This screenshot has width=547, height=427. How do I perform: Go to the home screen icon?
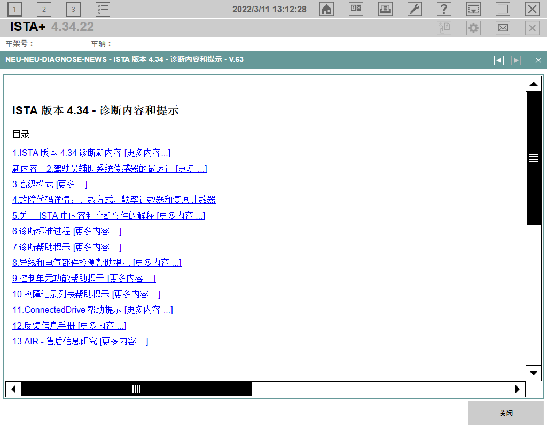click(x=326, y=10)
